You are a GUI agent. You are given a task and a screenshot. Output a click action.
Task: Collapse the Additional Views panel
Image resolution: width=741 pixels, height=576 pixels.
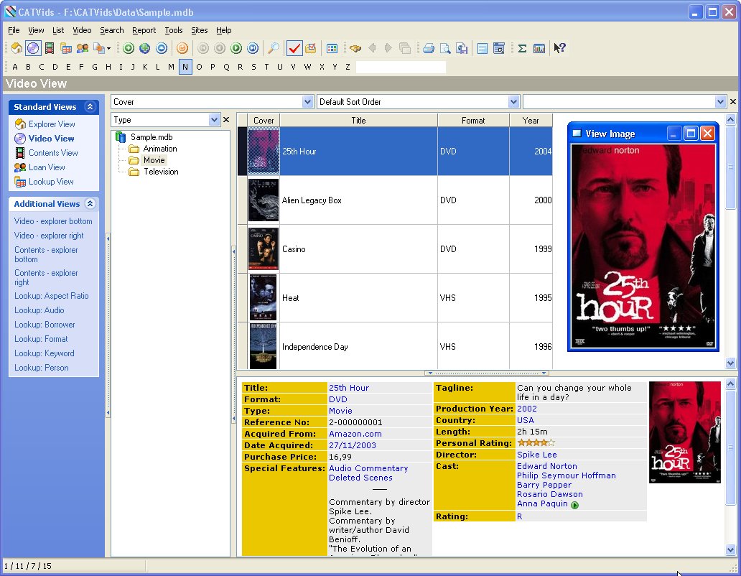90,204
